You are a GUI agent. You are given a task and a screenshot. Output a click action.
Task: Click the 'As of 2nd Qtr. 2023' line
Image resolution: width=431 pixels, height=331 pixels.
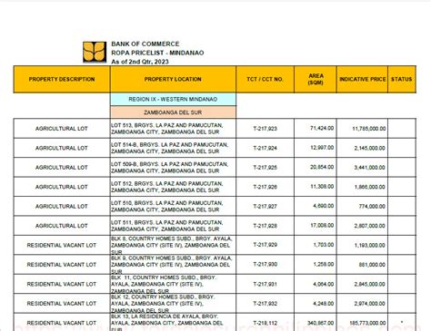[140, 62]
